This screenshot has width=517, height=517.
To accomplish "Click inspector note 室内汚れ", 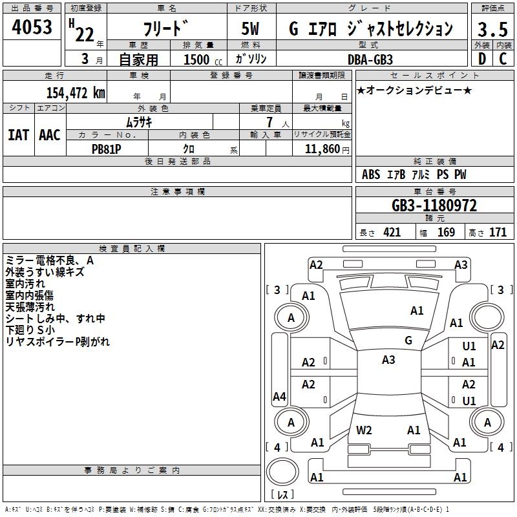I will (25, 284).
